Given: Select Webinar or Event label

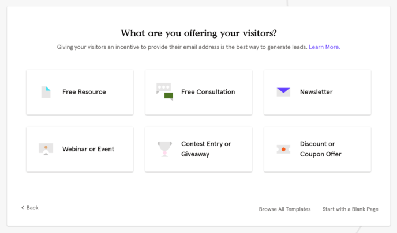Looking at the screenshot, I should (88, 149).
